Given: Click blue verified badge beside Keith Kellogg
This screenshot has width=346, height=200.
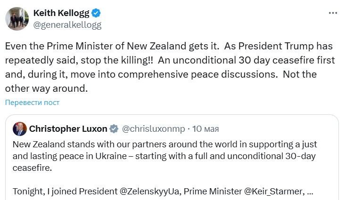Looking at the screenshot, I should coord(96,13).
